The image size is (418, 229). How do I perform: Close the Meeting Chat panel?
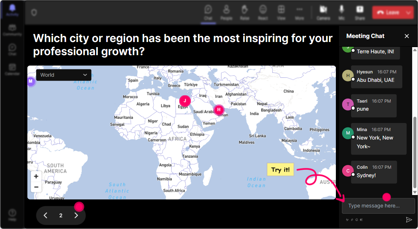tap(407, 36)
